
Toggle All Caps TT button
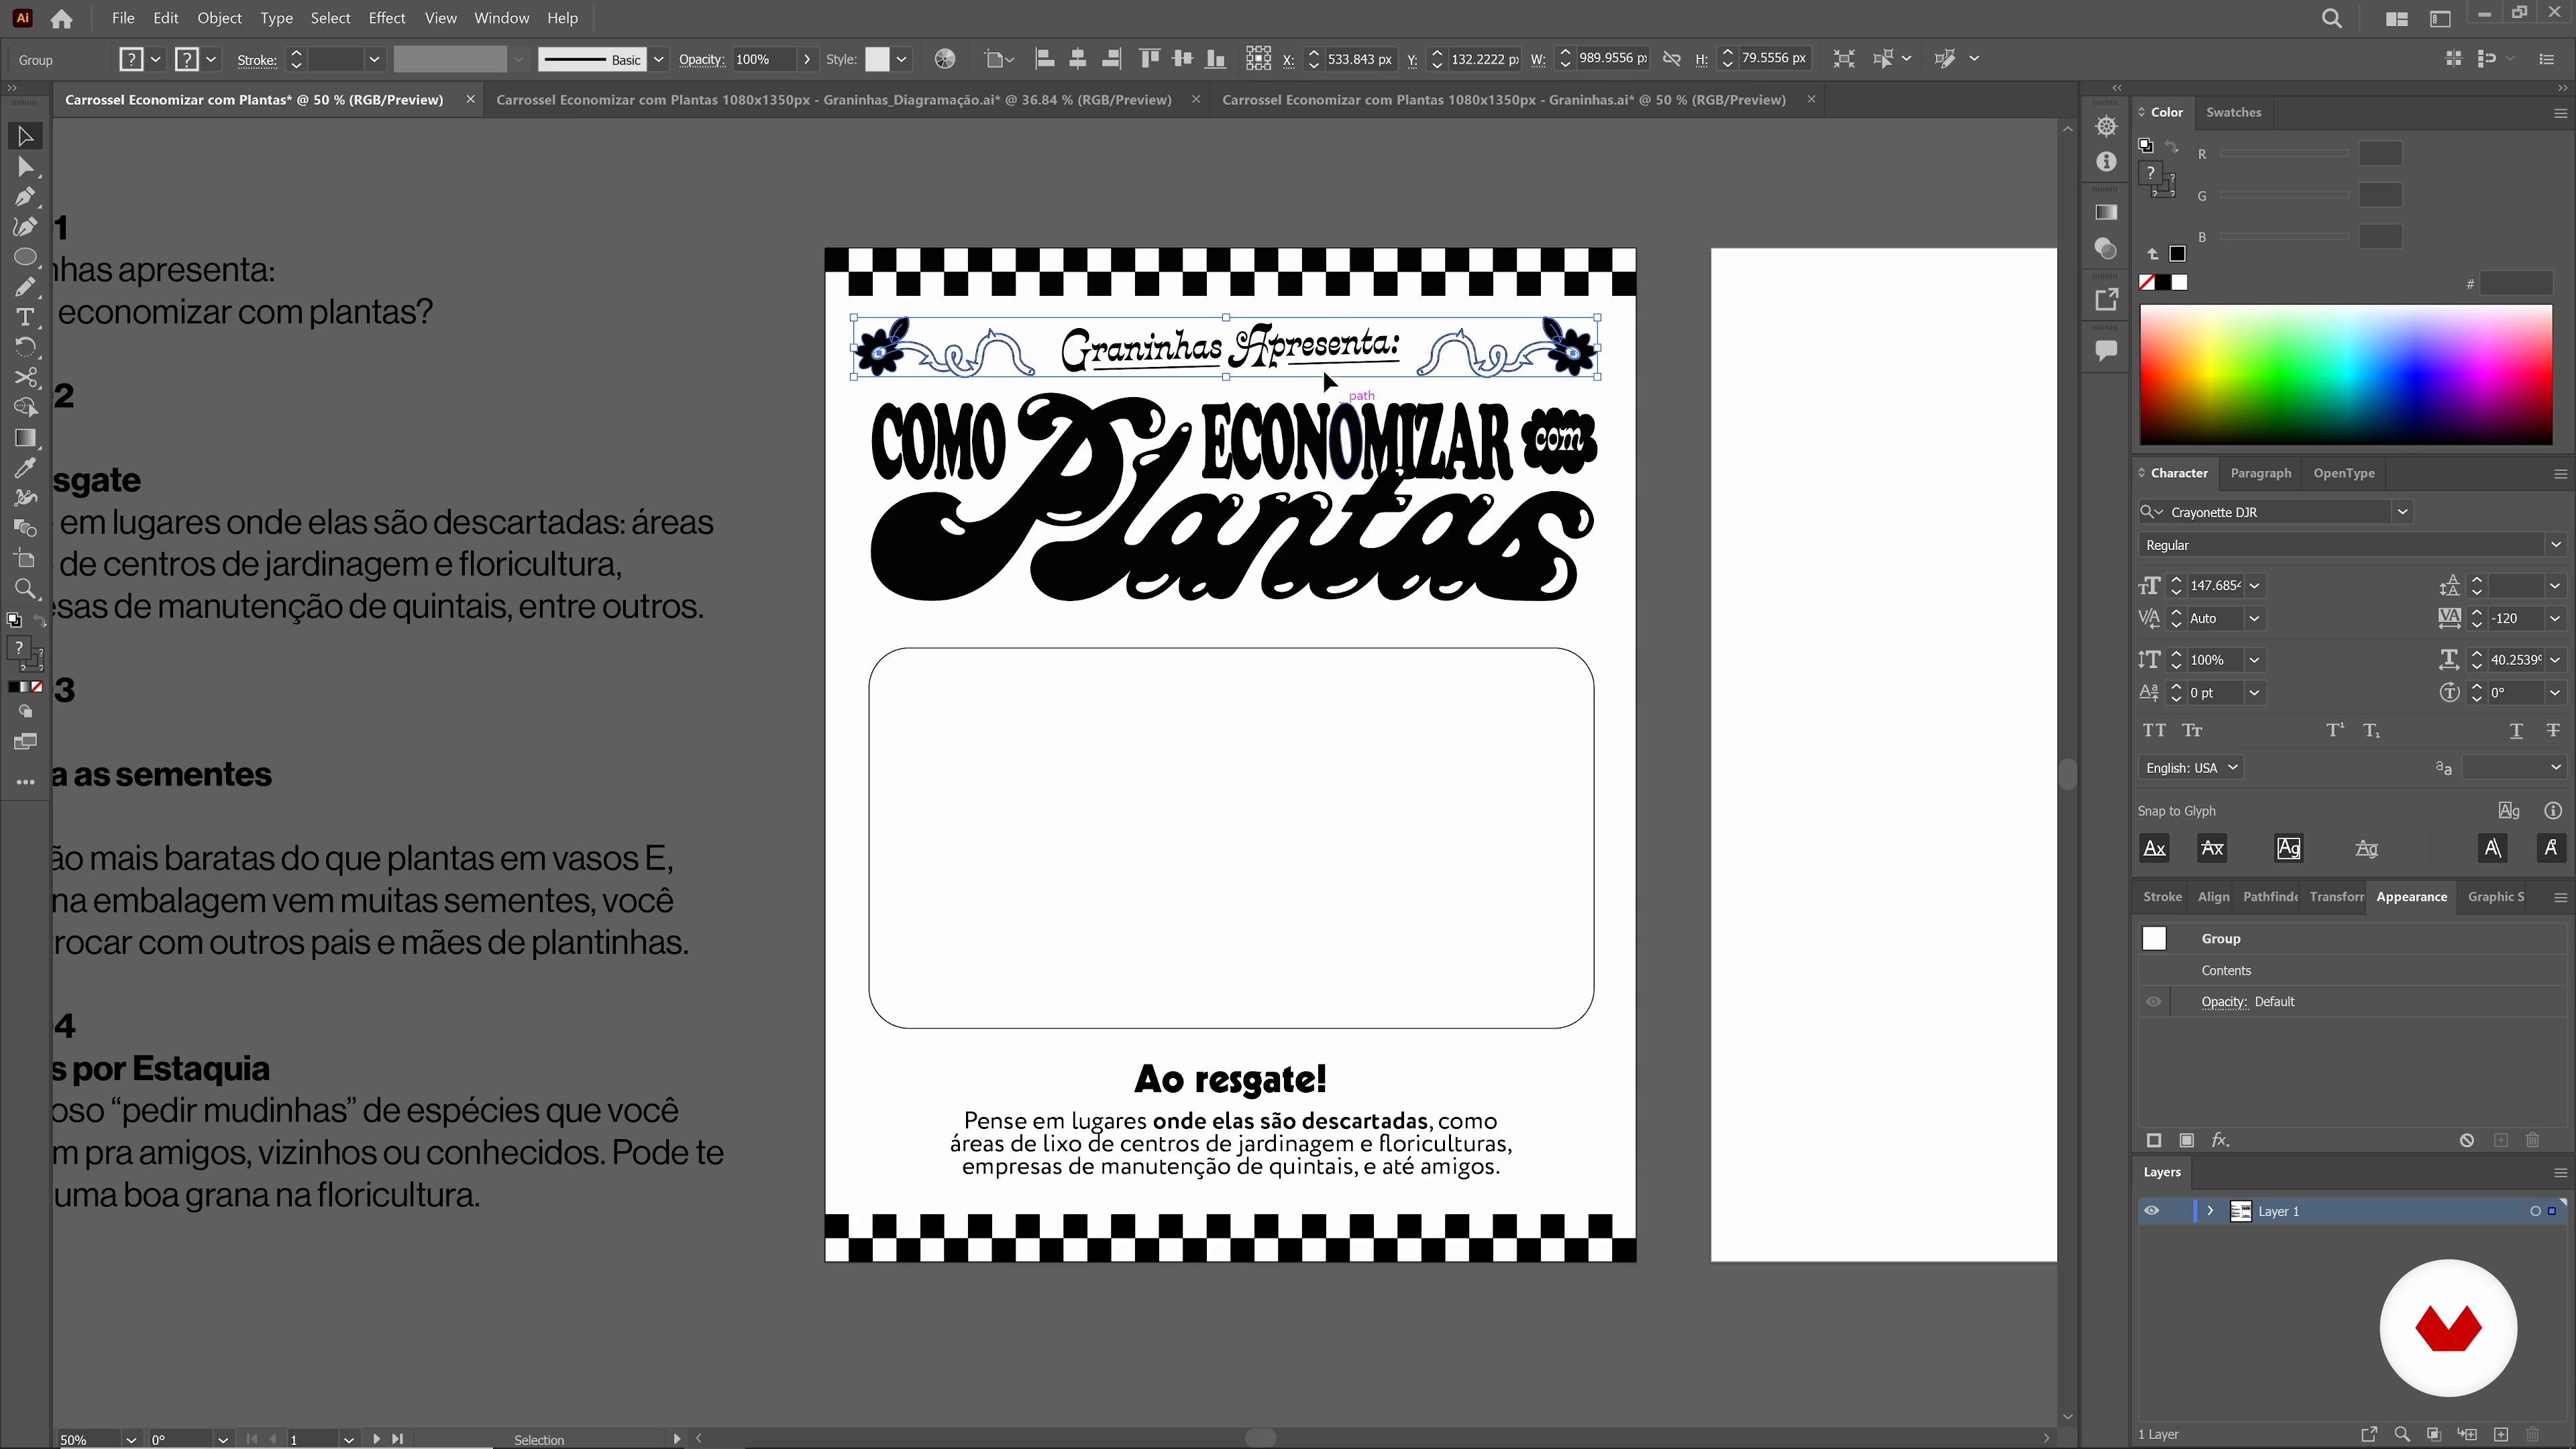click(2154, 730)
